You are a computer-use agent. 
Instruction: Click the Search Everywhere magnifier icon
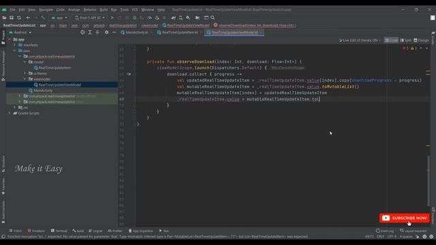coord(213,18)
